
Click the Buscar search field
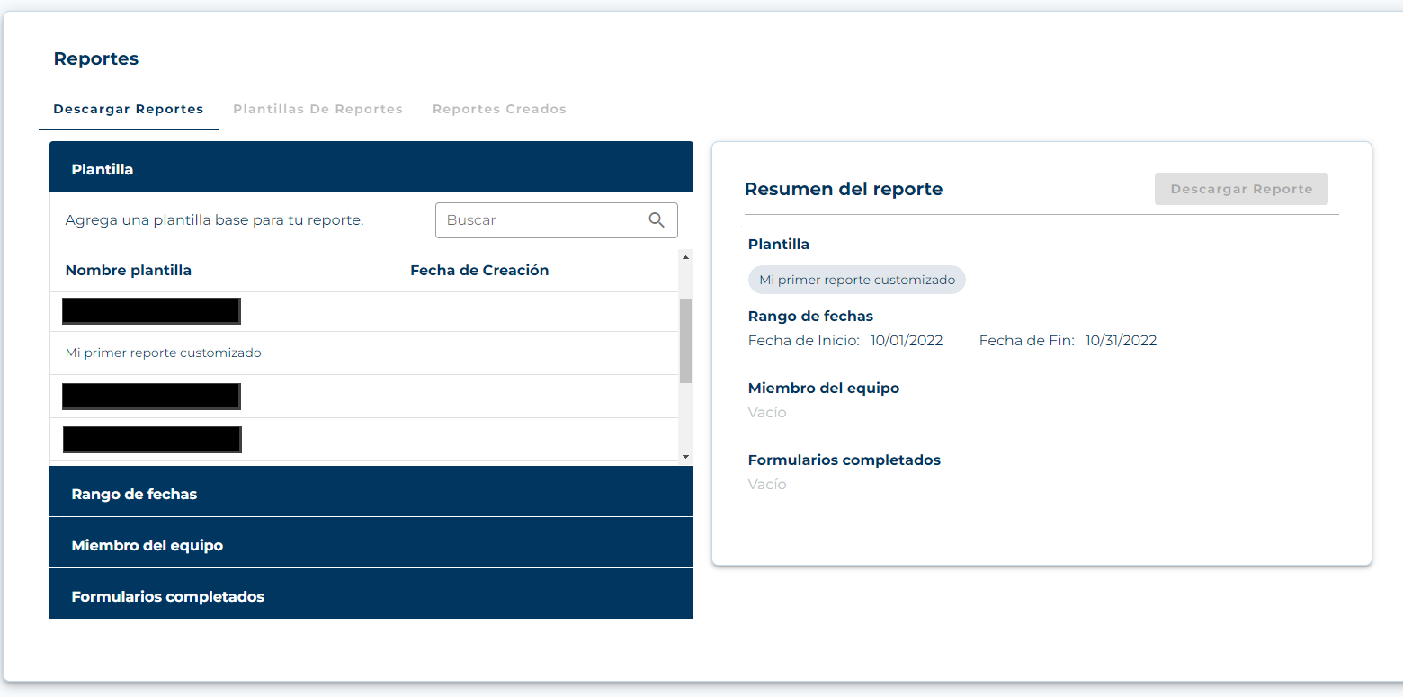[556, 220]
